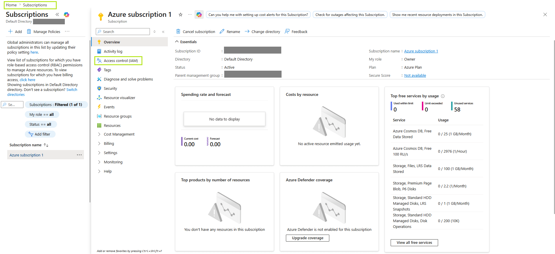Click the subscriptions filter search box
555x254 pixels.
(12, 105)
